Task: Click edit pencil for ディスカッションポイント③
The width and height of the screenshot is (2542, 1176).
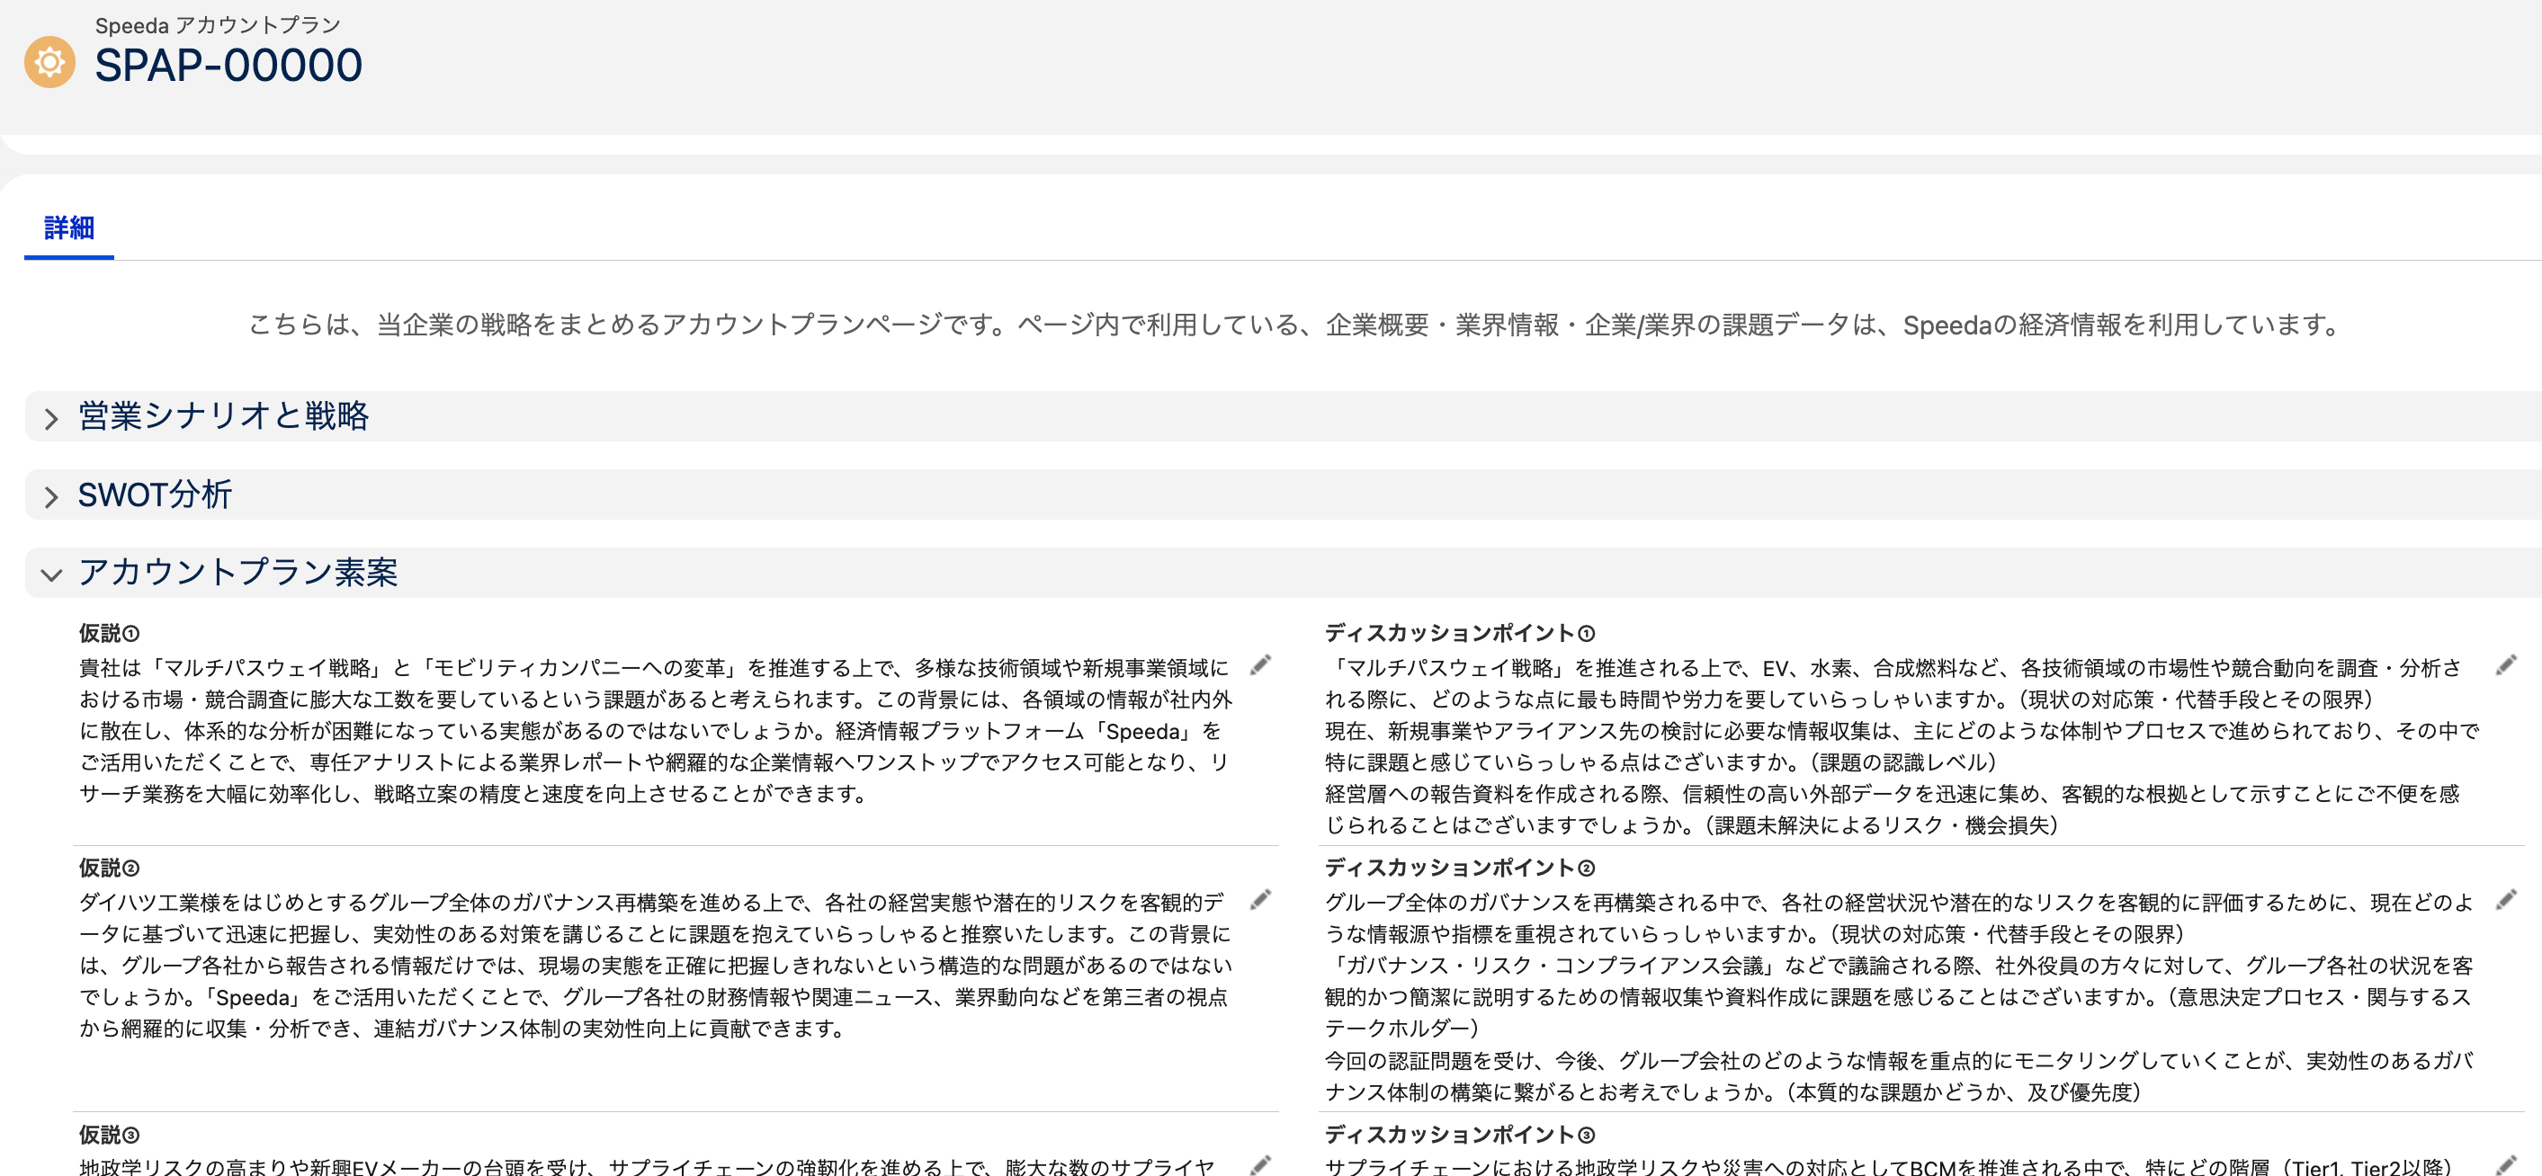Action: click(x=2505, y=1164)
